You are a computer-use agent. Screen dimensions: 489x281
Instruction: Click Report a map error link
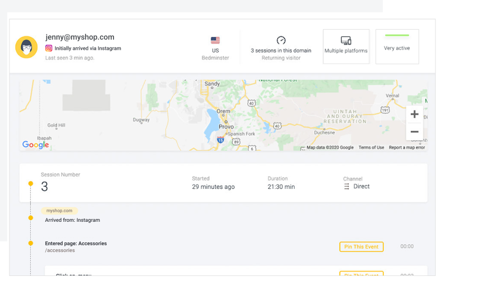pyautogui.click(x=407, y=147)
